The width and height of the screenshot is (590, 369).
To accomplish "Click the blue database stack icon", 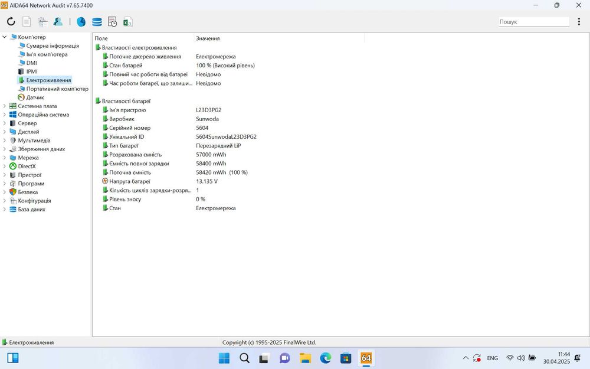I will (x=97, y=22).
